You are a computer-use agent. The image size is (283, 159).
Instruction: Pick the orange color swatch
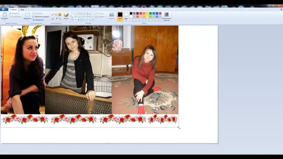pos(144,14)
